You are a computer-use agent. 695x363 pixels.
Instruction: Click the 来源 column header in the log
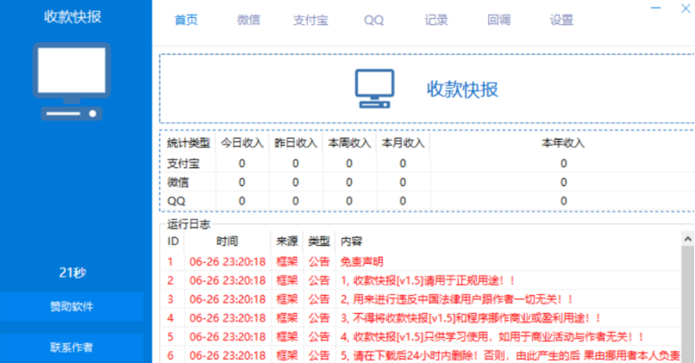(285, 241)
